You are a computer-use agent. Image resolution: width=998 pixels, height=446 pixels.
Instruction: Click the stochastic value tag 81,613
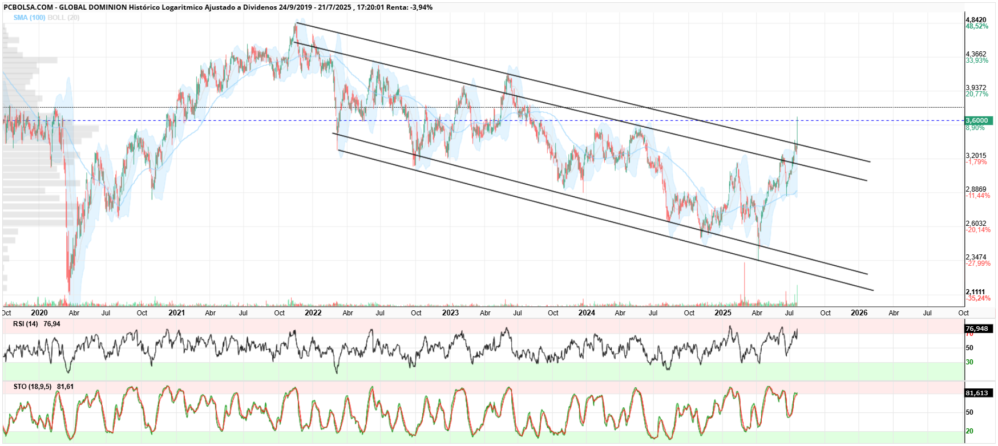[x=979, y=393]
